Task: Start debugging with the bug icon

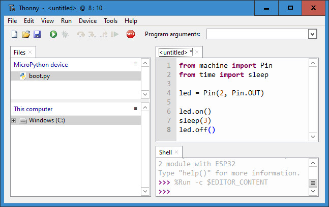Action: click(65, 34)
